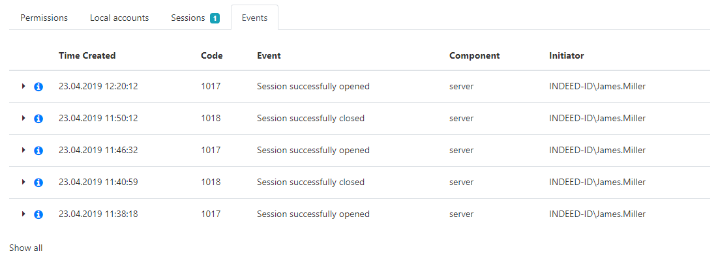Click info icon for 11:46:32 event
The height and width of the screenshot is (262, 718).
[38, 151]
